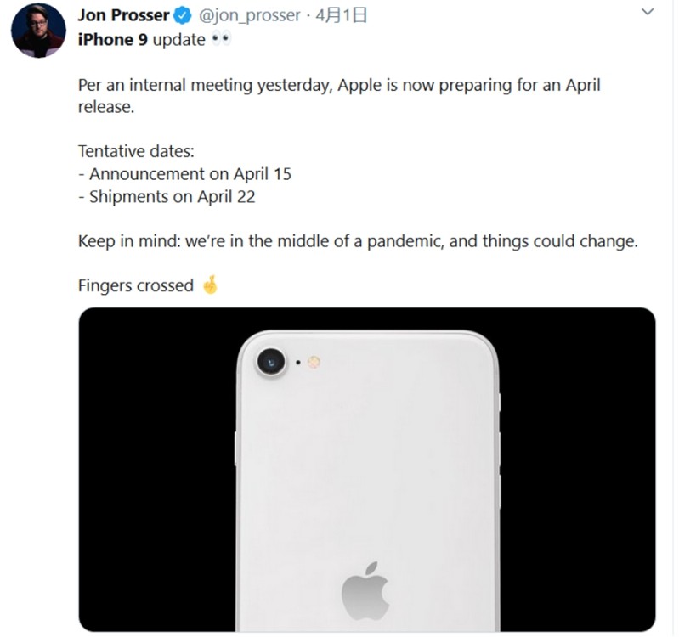Click the "Per an internal meeting yesterday" sentence
Image resolution: width=679 pixels, height=637 pixels.
338,86
